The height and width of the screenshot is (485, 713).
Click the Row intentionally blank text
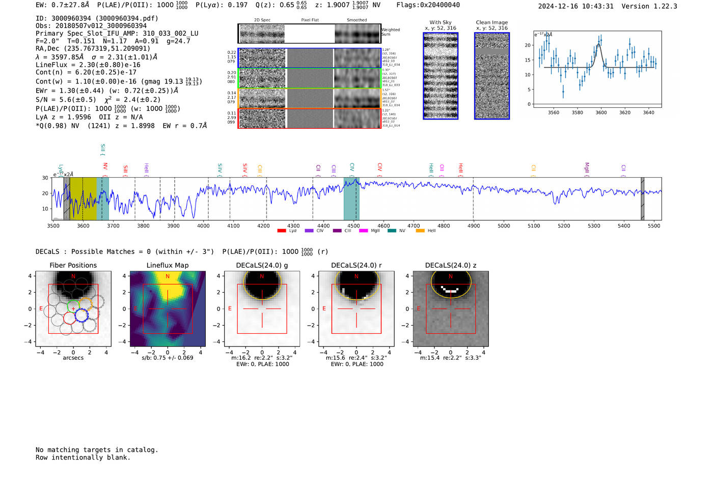pyautogui.click(x=83, y=458)
